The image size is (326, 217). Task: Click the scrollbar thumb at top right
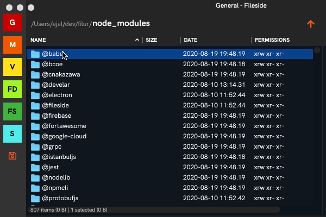317,50
